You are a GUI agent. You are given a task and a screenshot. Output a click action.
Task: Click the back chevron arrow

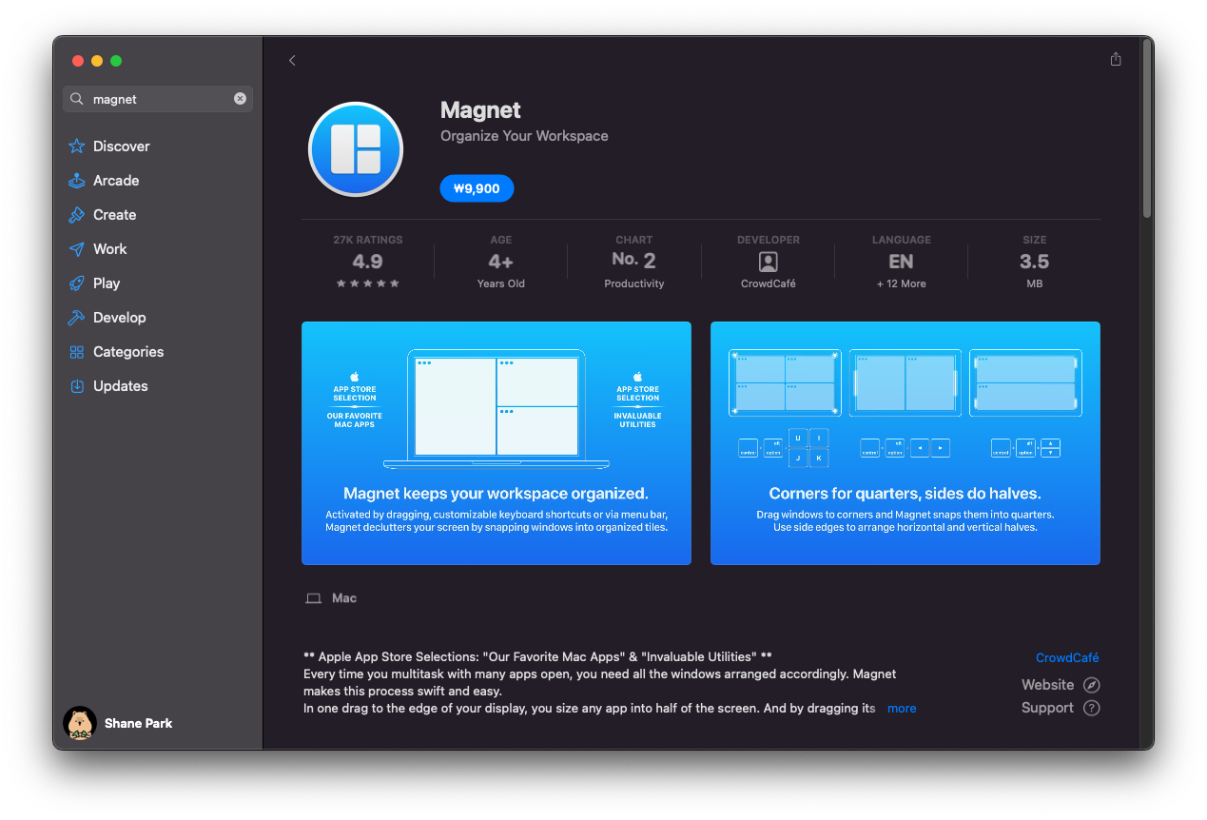[x=292, y=61]
